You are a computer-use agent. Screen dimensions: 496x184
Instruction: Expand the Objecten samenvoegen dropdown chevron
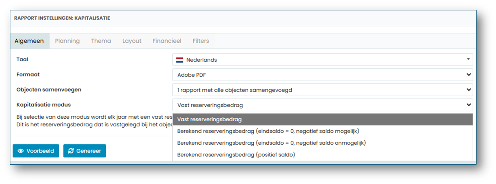point(469,89)
